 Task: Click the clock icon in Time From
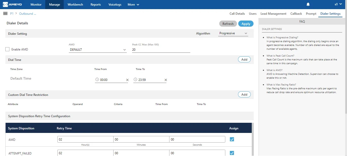pos(97,80)
